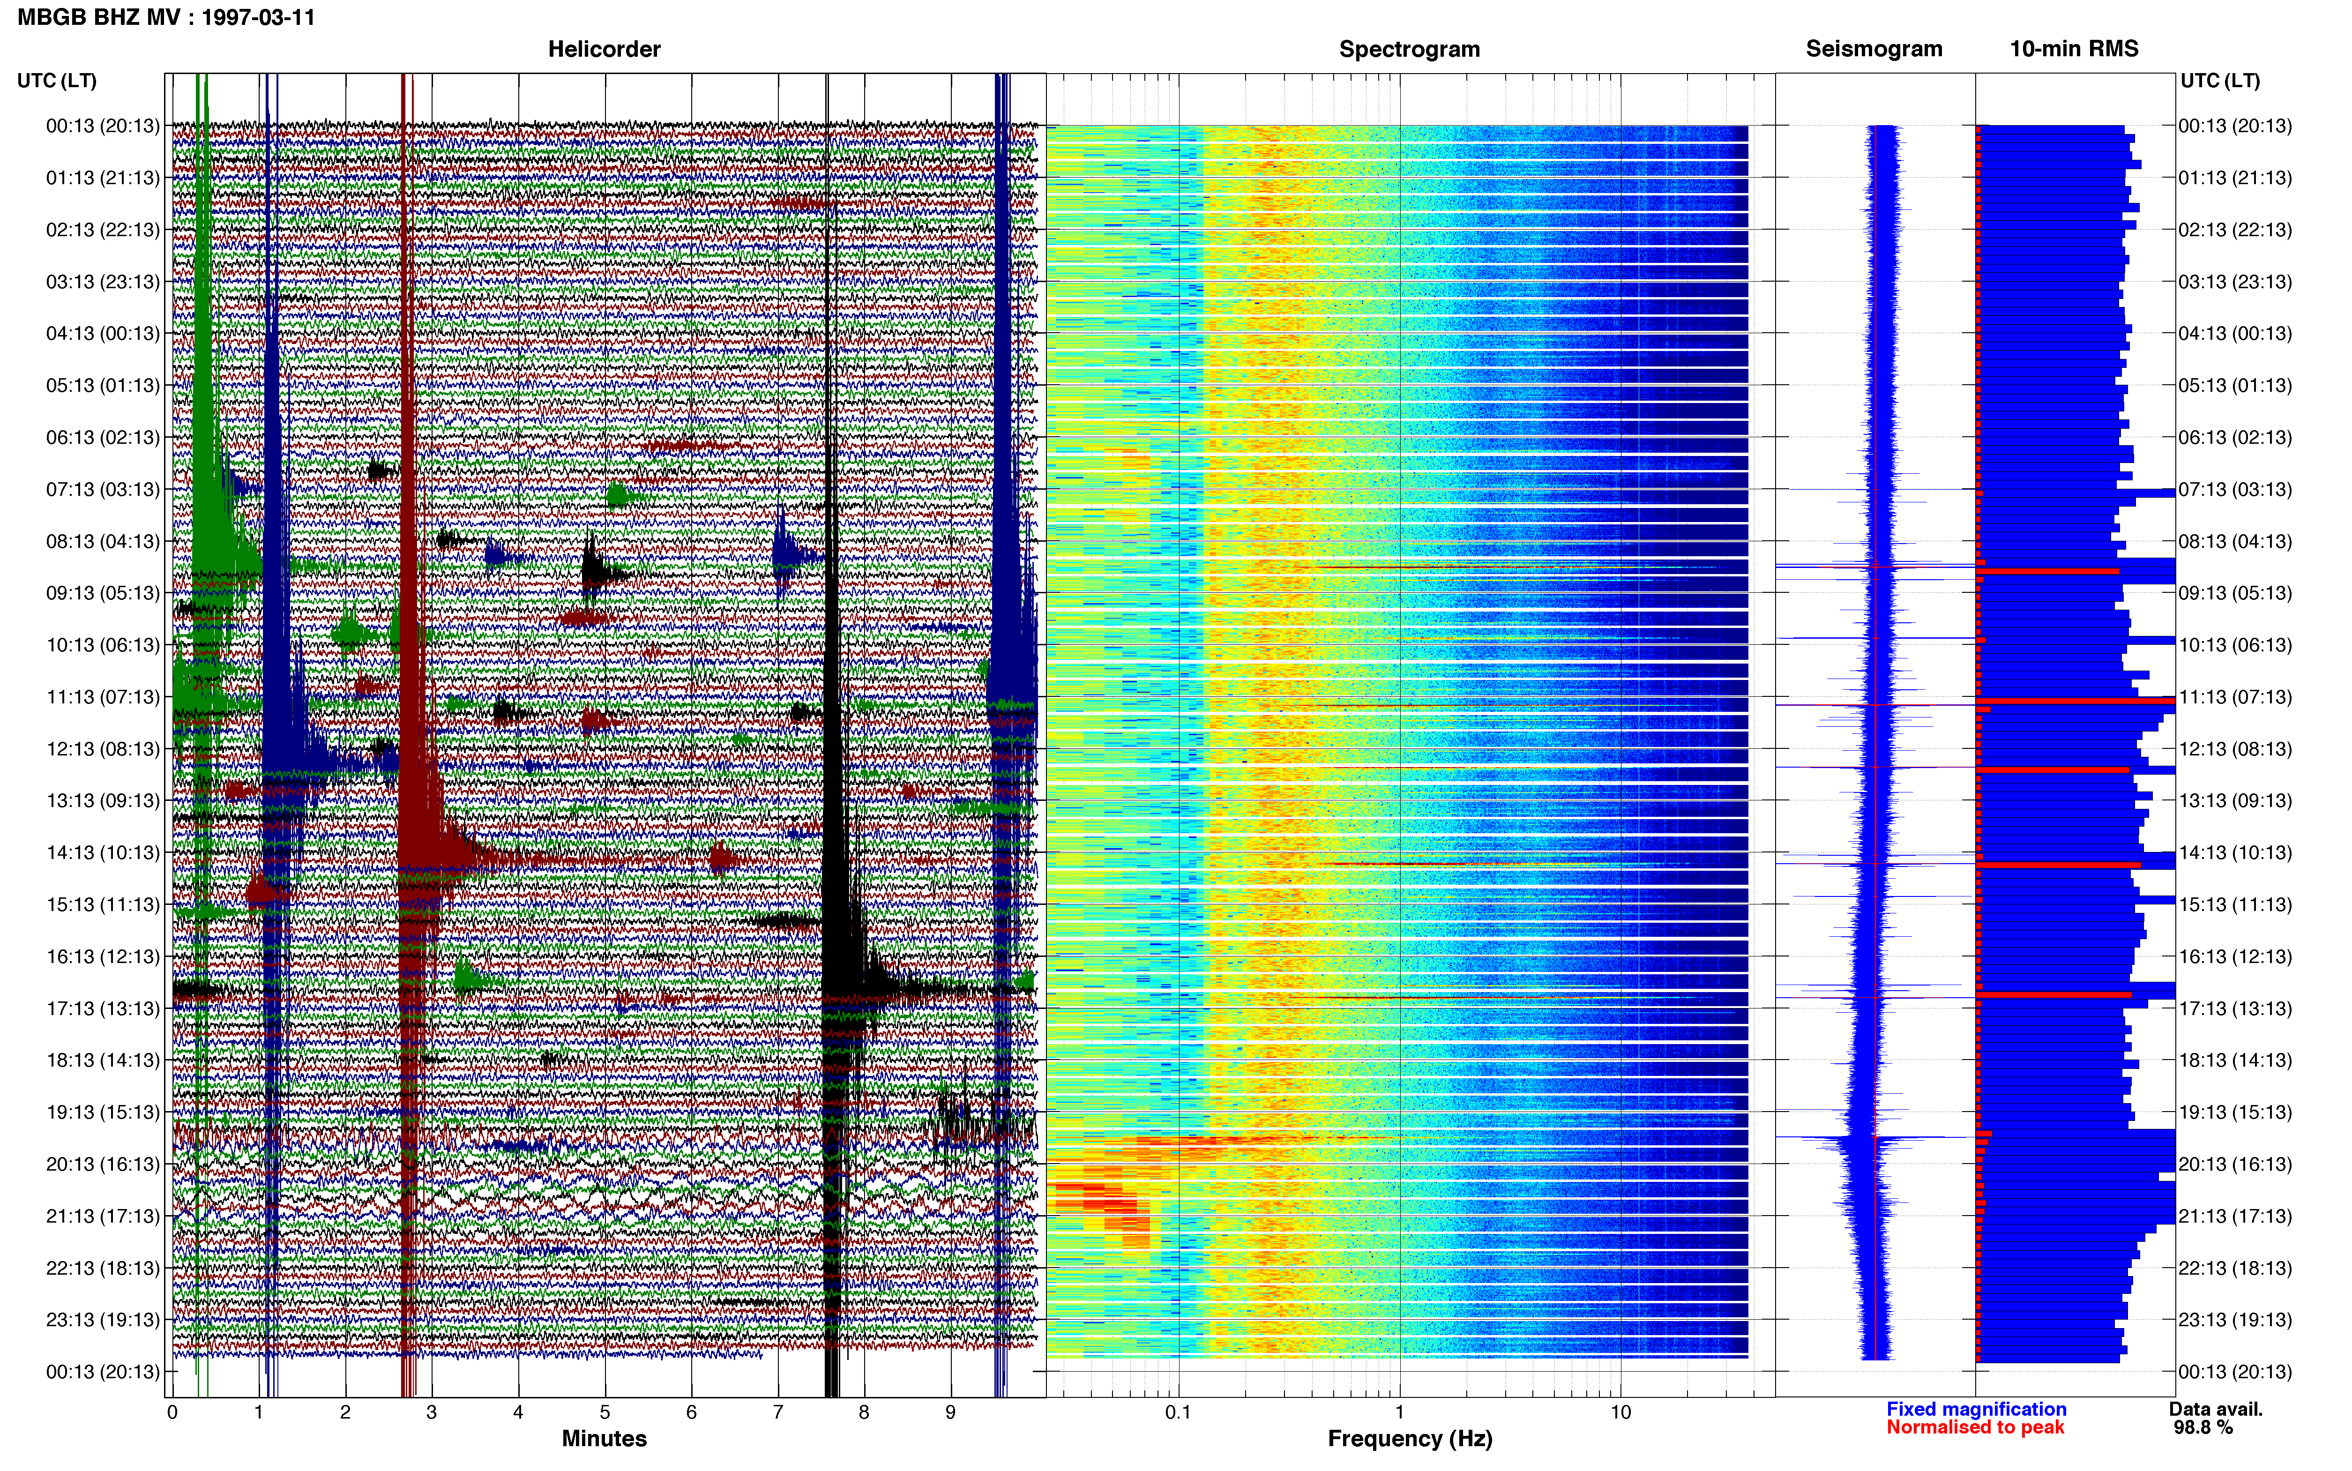Viewport: 2352px width, 1471px height.
Task: Click the left UTC (LT) axis label
Action: [56, 81]
